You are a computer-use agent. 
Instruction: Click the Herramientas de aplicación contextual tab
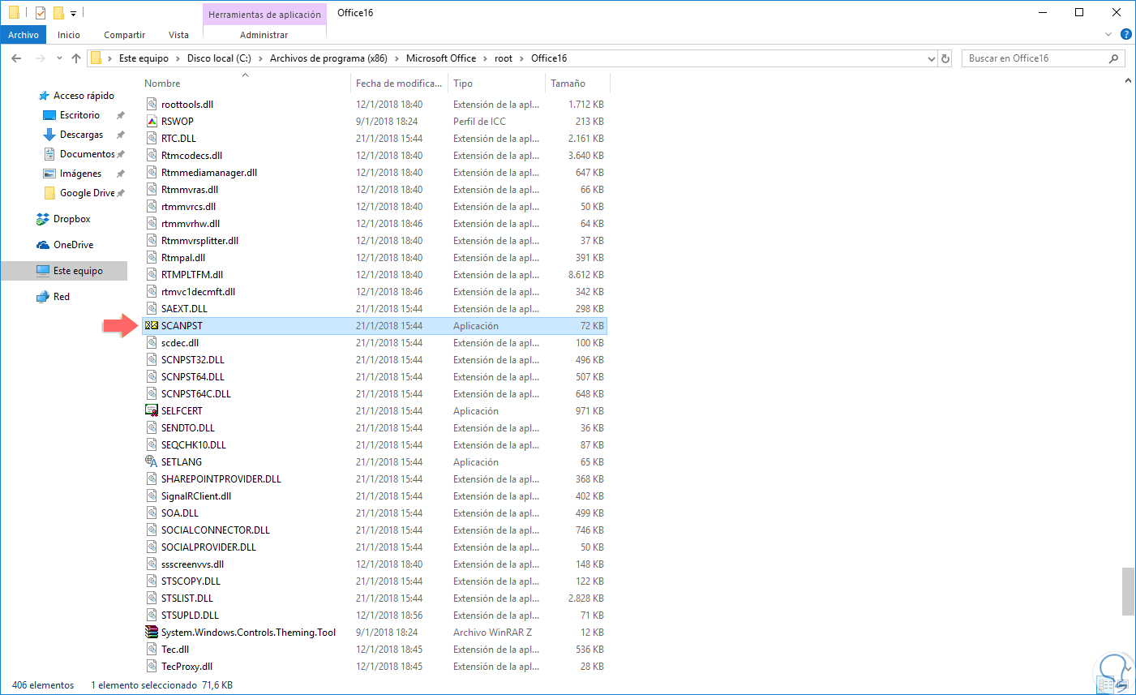point(264,15)
